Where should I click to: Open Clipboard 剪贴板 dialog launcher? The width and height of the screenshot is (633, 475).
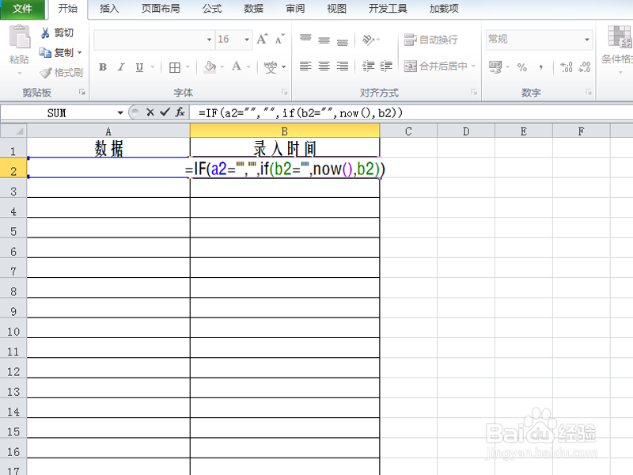[x=82, y=93]
